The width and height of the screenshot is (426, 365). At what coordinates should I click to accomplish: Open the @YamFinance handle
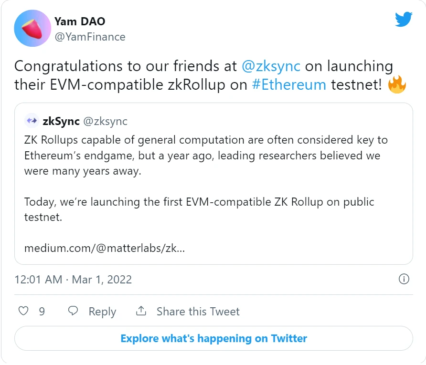90,37
